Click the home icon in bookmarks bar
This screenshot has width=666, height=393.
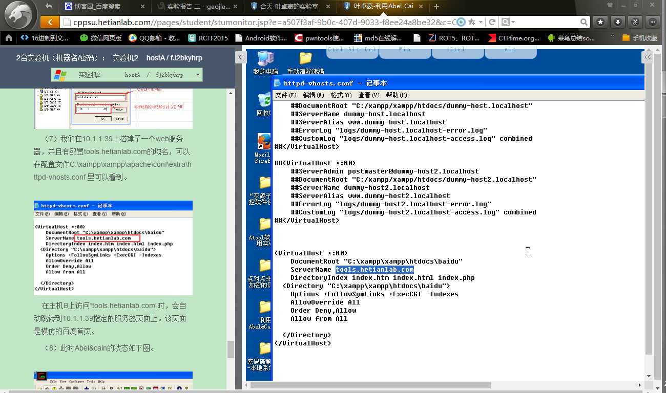[x=8, y=38]
